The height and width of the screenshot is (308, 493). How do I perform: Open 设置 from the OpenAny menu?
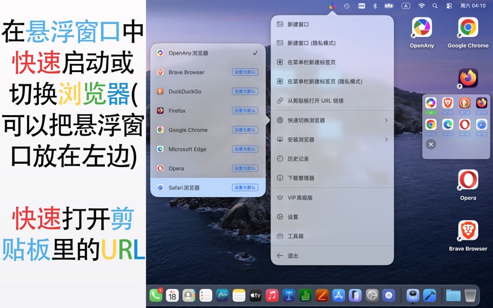[332, 217]
